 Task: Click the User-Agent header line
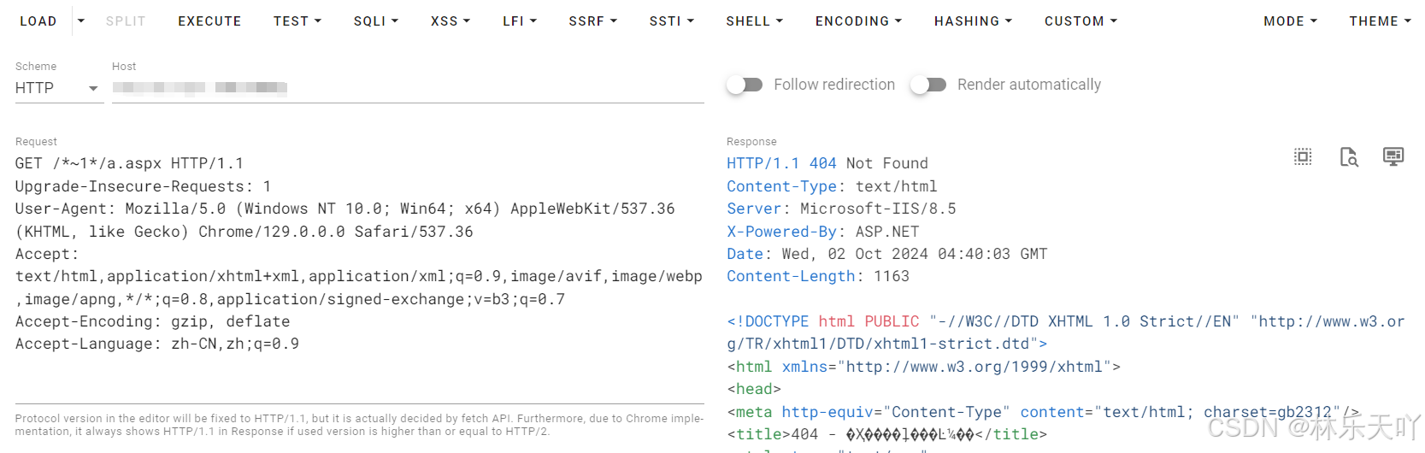click(x=345, y=220)
